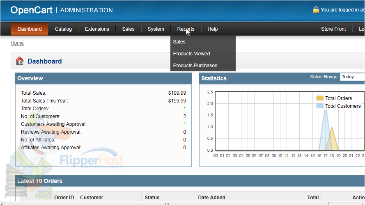
Task: Click Affiliates Awaiting Approval label
Action: tap(51, 148)
